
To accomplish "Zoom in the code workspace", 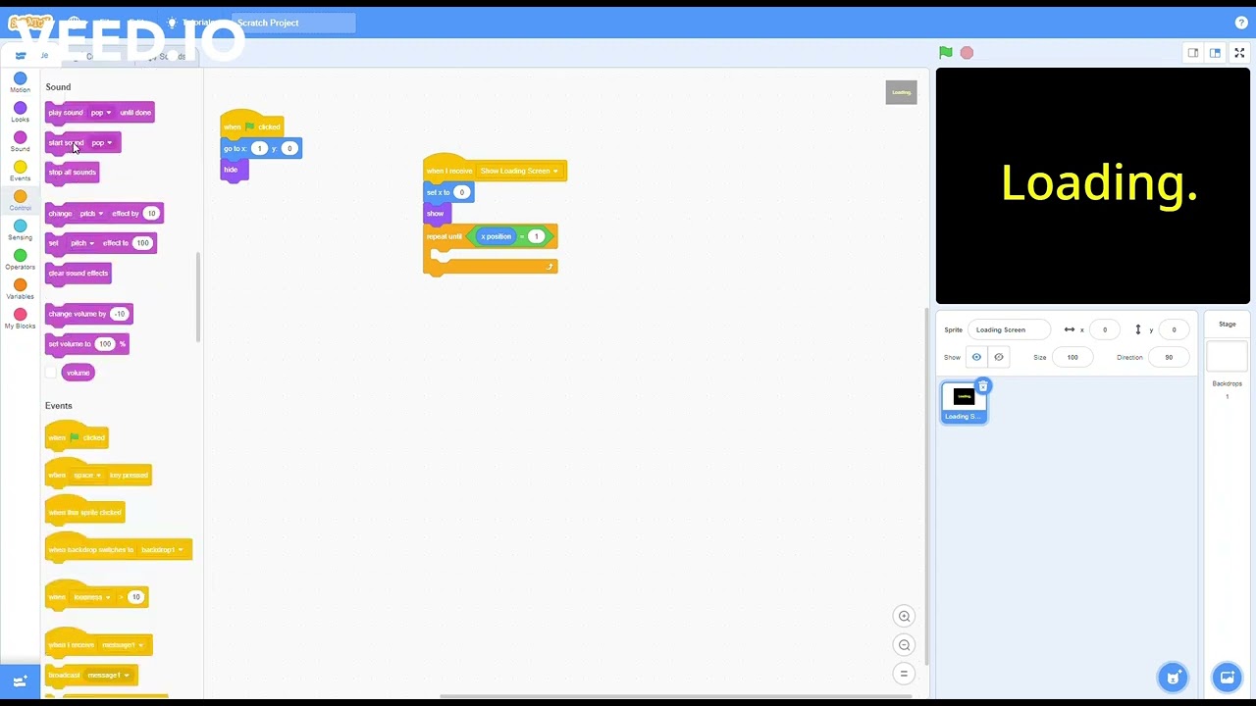I will [x=904, y=616].
